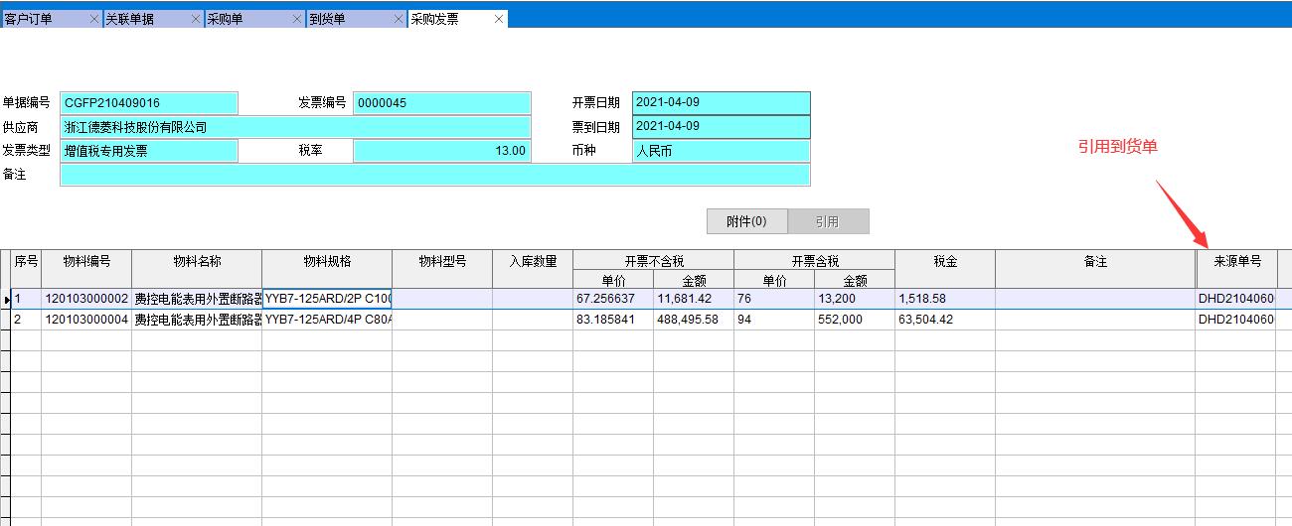
Task: Close the 采购发票 tab
Action: [499, 19]
